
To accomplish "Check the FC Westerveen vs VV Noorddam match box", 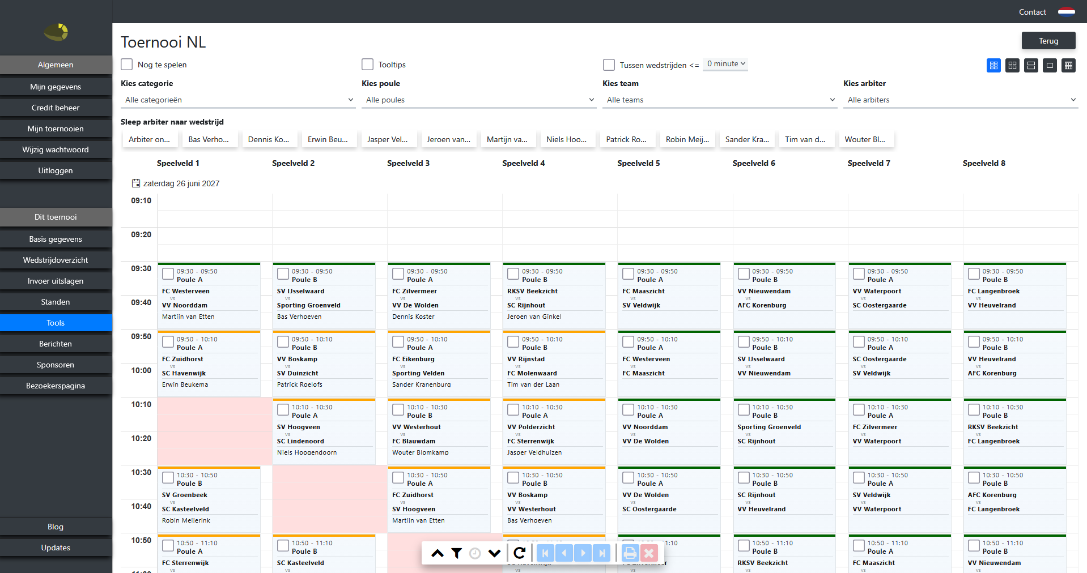I will pos(168,274).
